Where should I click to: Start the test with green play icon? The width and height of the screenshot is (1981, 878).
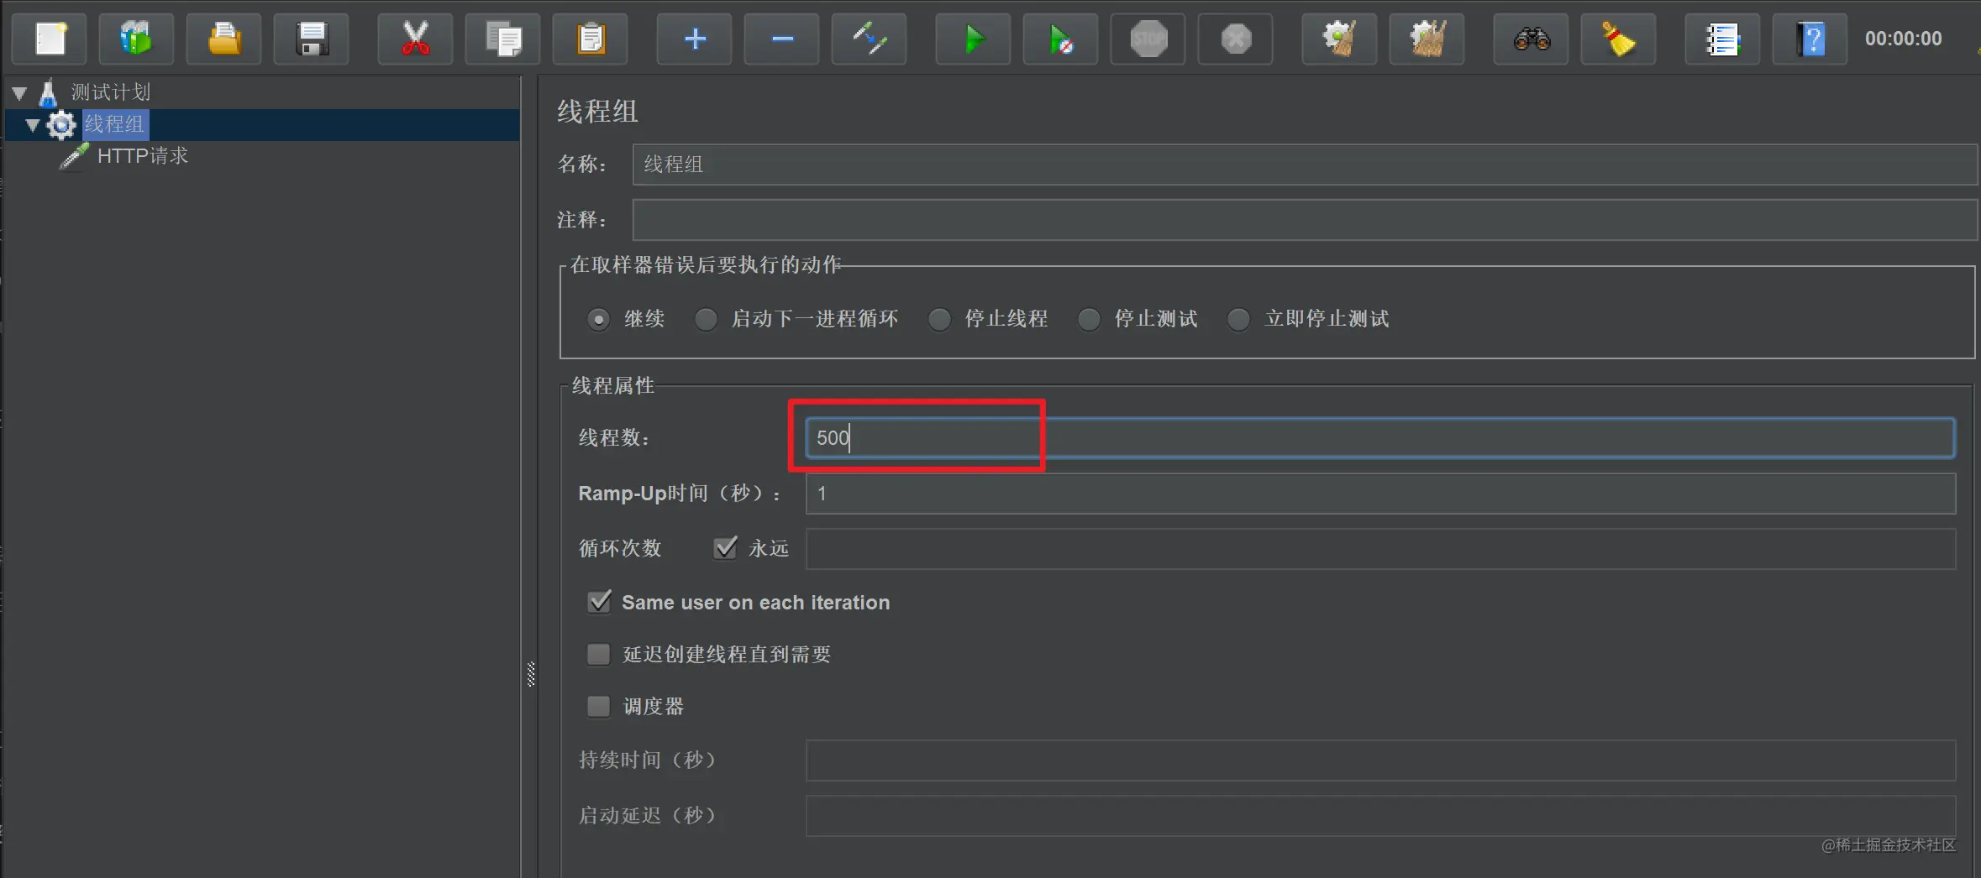click(973, 39)
